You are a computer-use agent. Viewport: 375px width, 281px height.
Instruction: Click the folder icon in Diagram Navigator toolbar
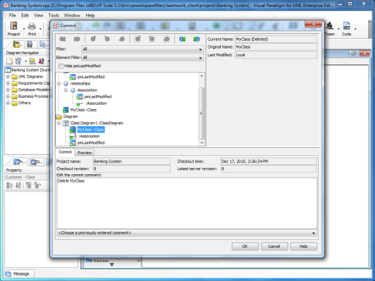point(32,61)
